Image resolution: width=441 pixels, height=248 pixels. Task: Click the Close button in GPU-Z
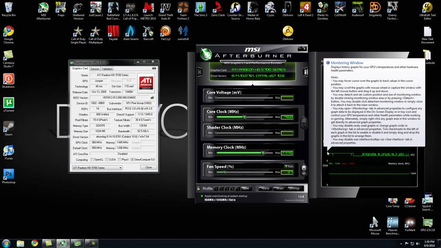148,167
